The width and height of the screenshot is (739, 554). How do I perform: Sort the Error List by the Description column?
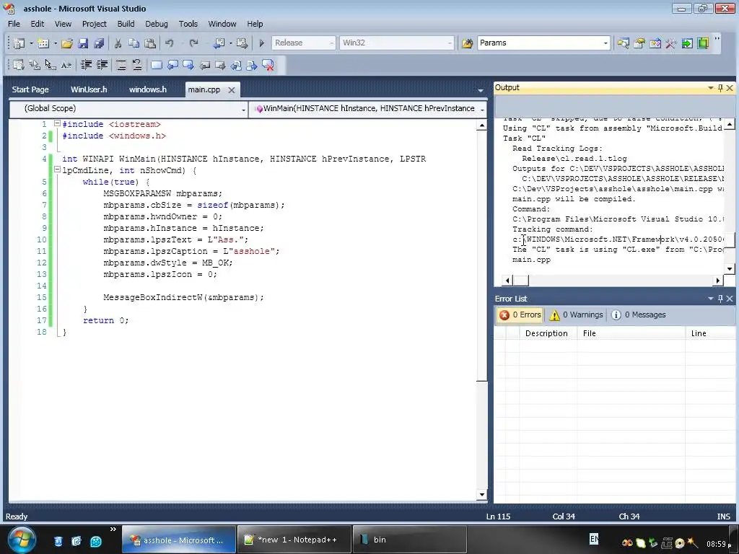548,333
